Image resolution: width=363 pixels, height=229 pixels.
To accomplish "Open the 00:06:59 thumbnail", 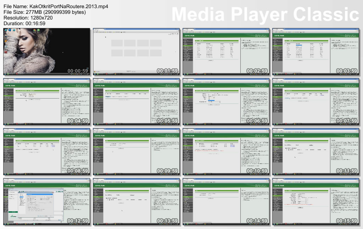I will click(226, 101).
